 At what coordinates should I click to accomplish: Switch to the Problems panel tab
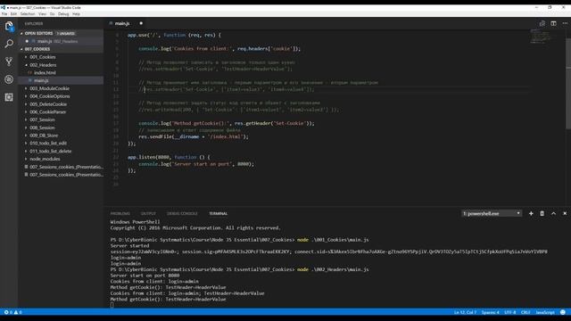click(120, 214)
